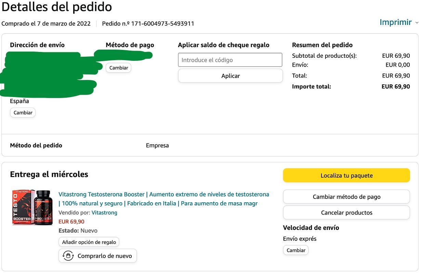
Task: Click the yellow Localiza tu paquete button
Action: click(x=346, y=175)
